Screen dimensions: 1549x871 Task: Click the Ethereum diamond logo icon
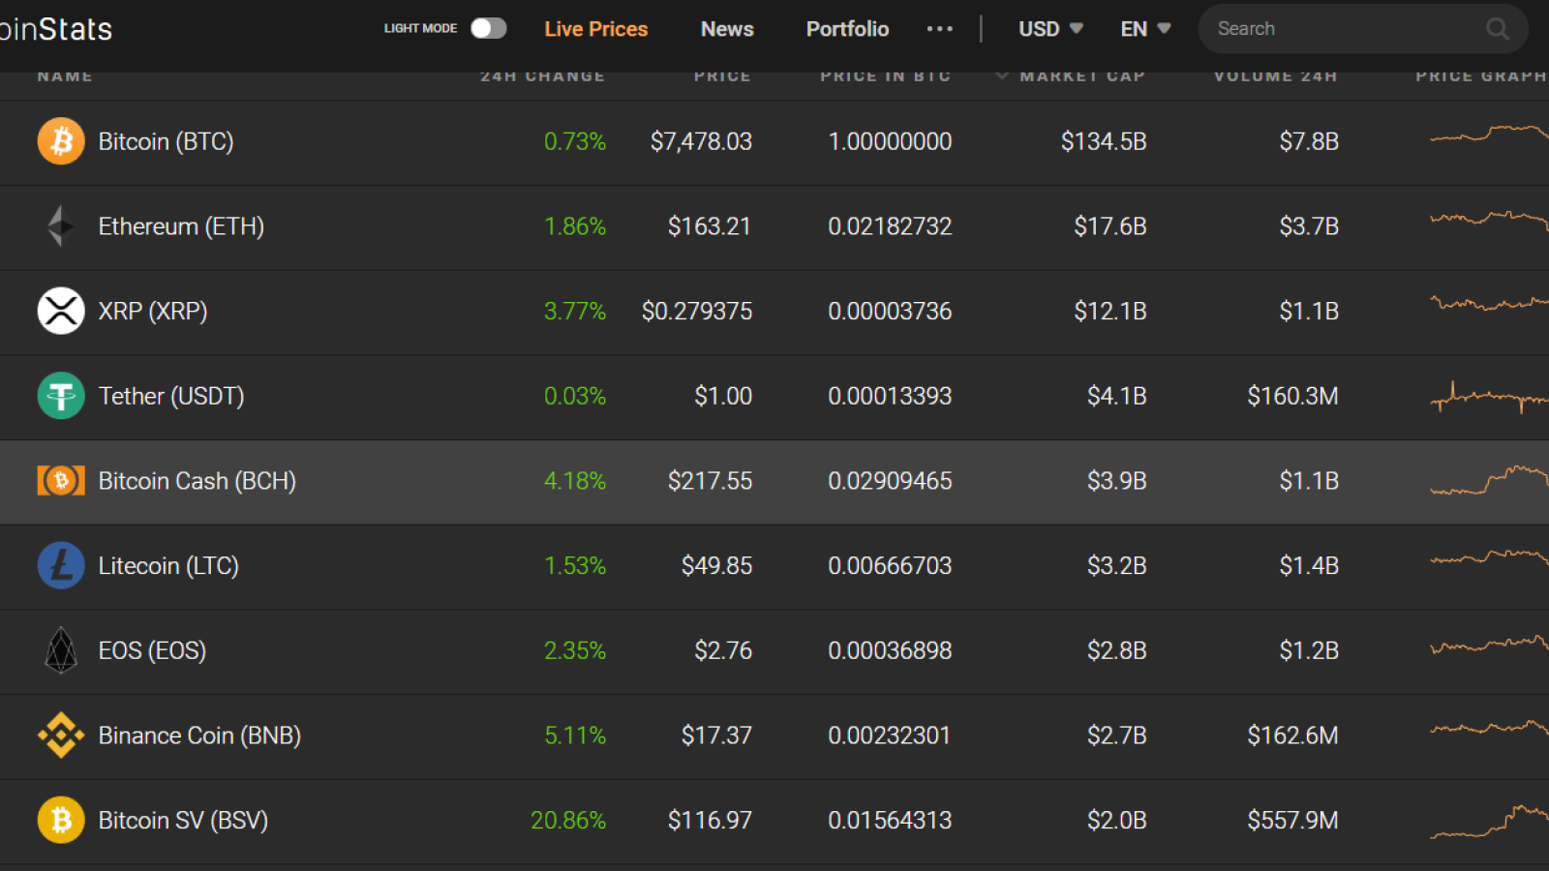click(61, 226)
